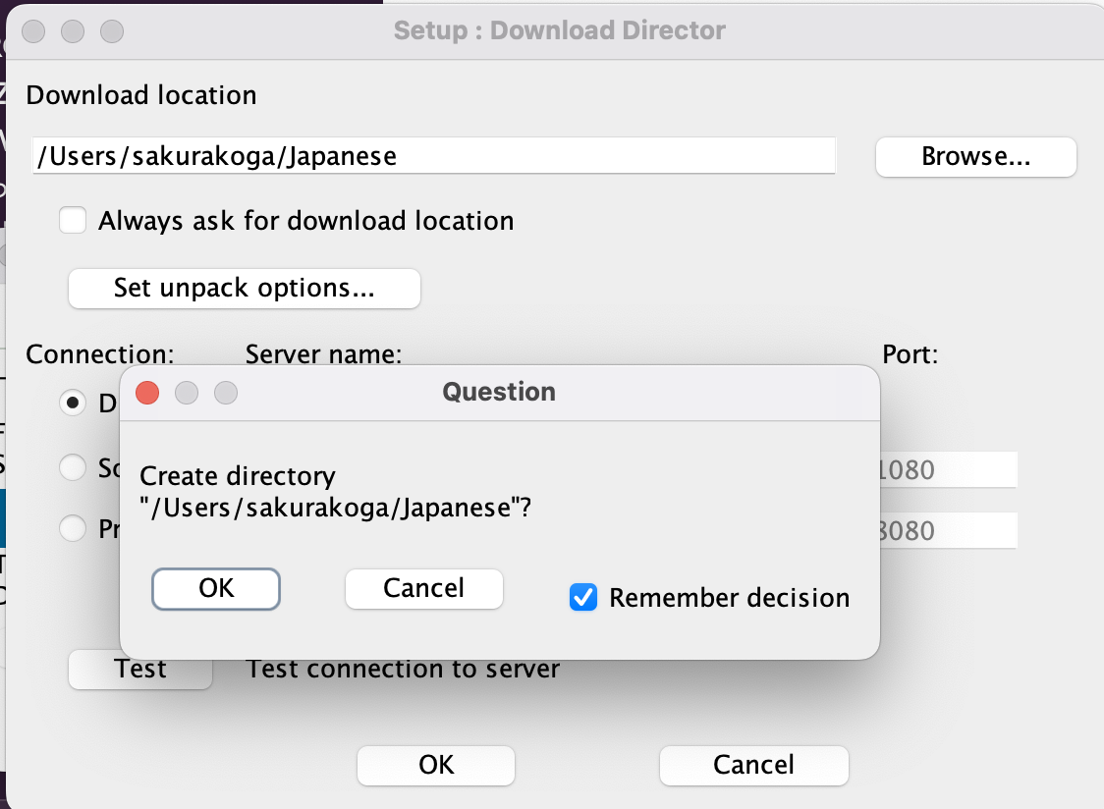Viewport: 1104px width, 809px height.
Task: Switch to the Proxy connection option
Action: (x=72, y=528)
